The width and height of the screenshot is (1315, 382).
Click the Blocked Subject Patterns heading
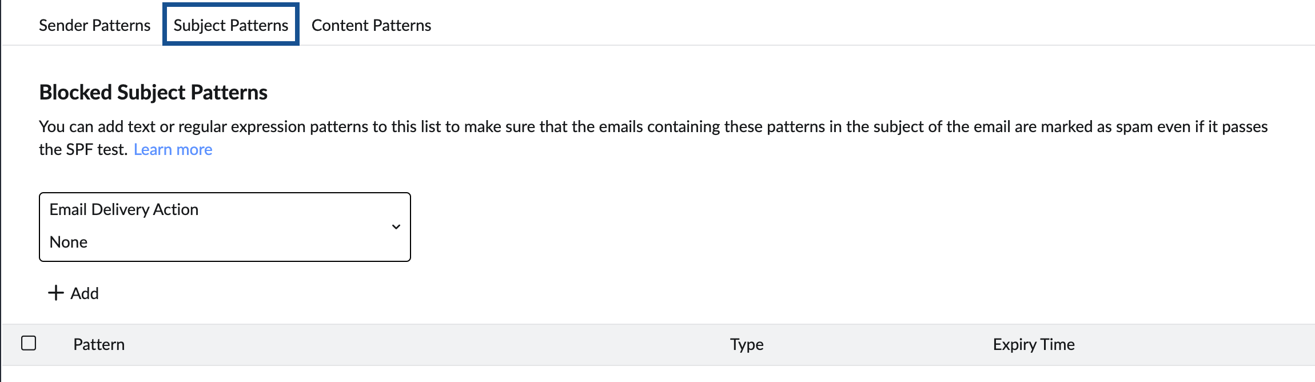pos(153,92)
